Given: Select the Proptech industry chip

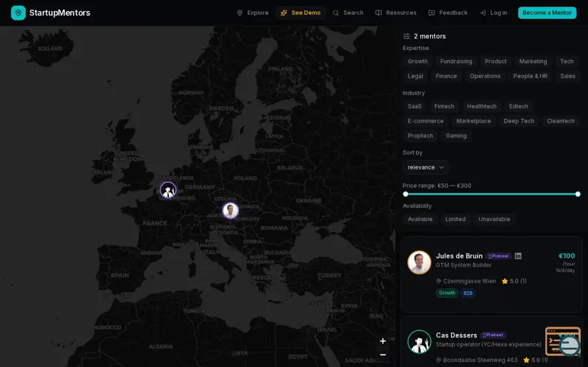Looking at the screenshot, I should tap(420, 136).
